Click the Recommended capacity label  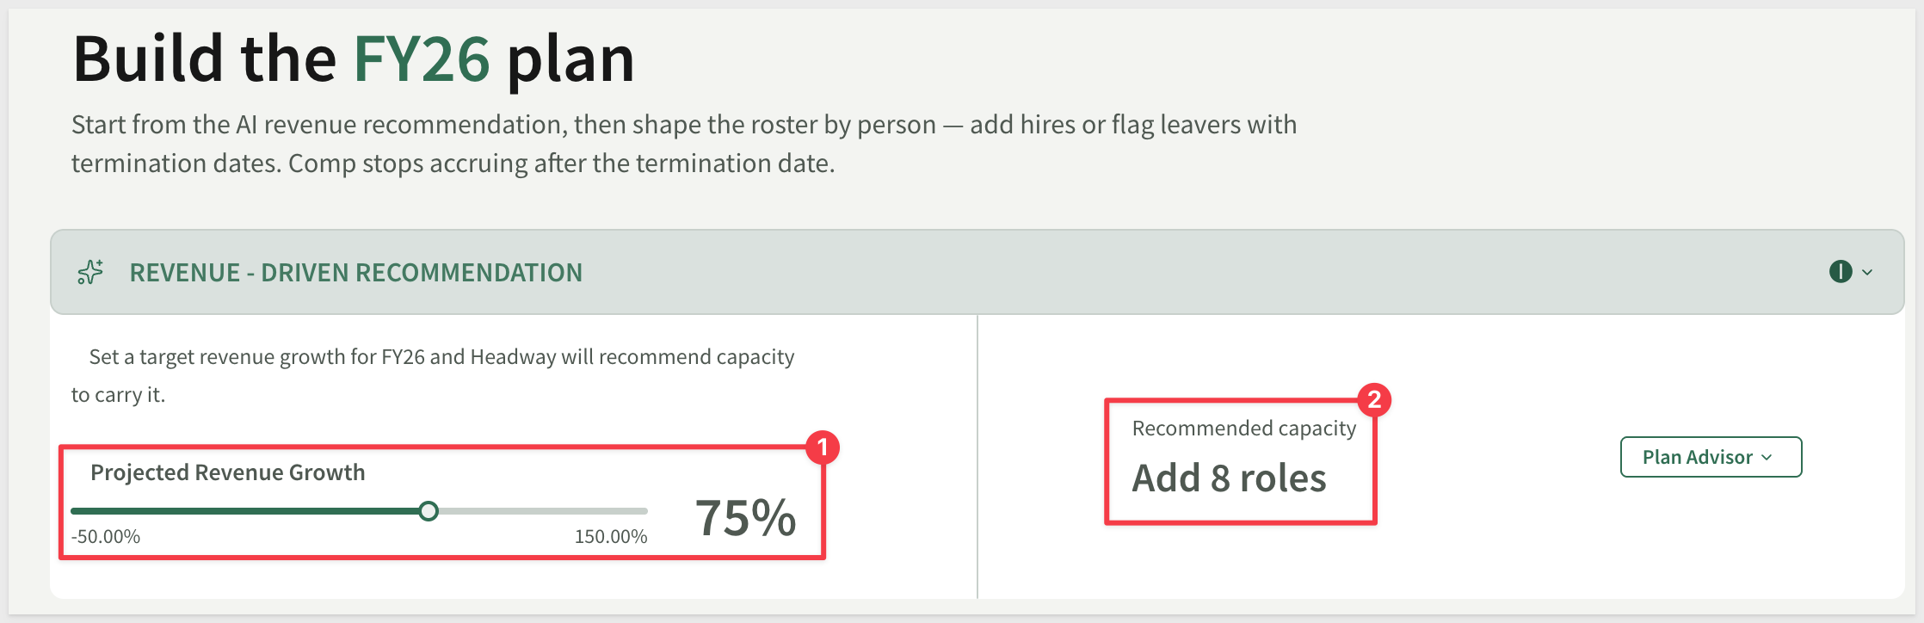(1244, 429)
